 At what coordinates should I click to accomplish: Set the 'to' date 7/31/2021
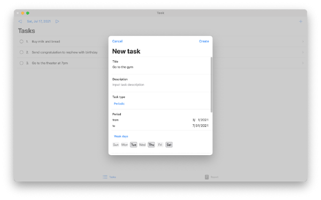pyautogui.click(x=200, y=126)
